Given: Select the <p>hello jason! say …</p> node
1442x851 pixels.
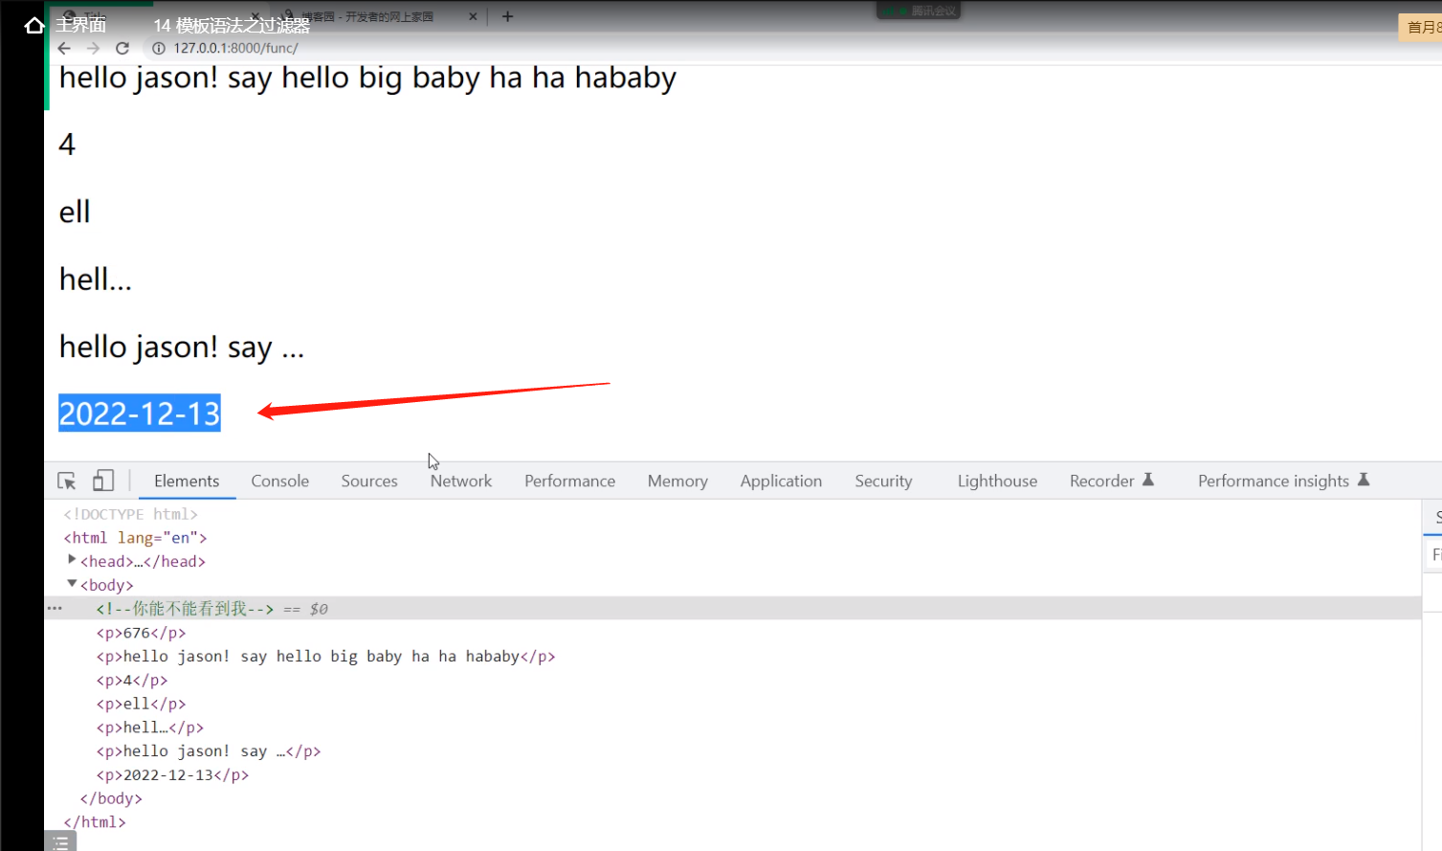Looking at the screenshot, I should (x=208, y=751).
